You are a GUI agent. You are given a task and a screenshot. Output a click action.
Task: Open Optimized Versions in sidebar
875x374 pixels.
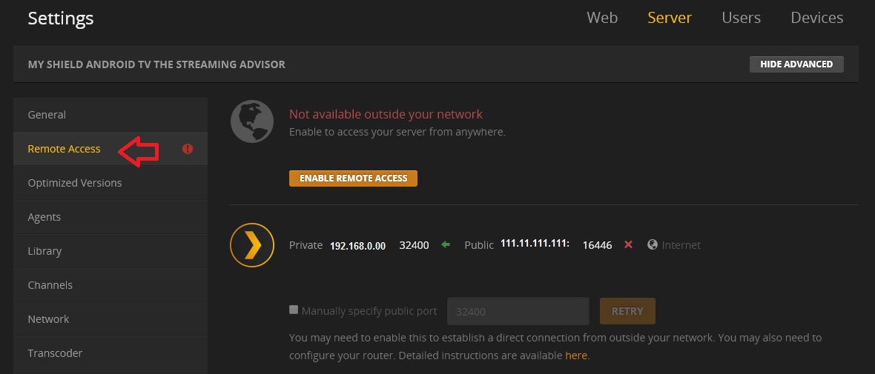click(x=110, y=183)
